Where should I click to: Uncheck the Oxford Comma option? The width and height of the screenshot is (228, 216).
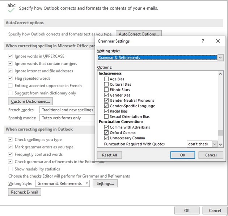[x=106, y=132]
